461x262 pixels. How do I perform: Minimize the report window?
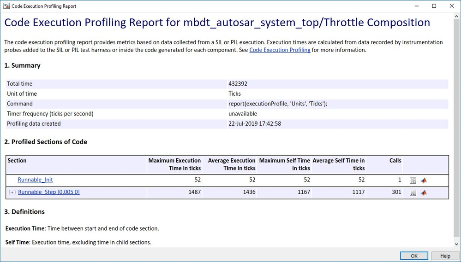coord(417,6)
